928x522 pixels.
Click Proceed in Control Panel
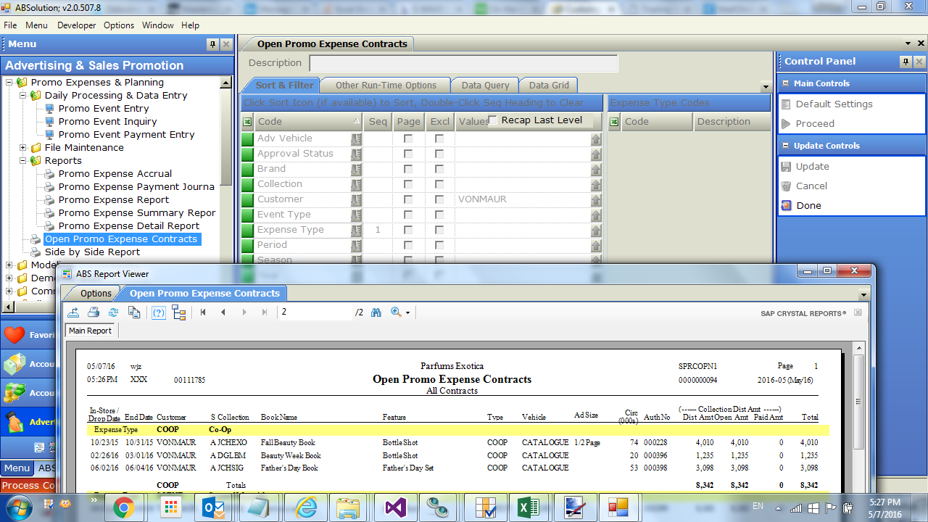[x=815, y=123]
